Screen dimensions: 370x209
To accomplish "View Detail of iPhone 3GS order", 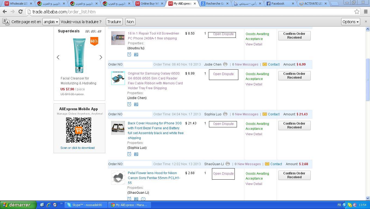I will tap(254, 134).
